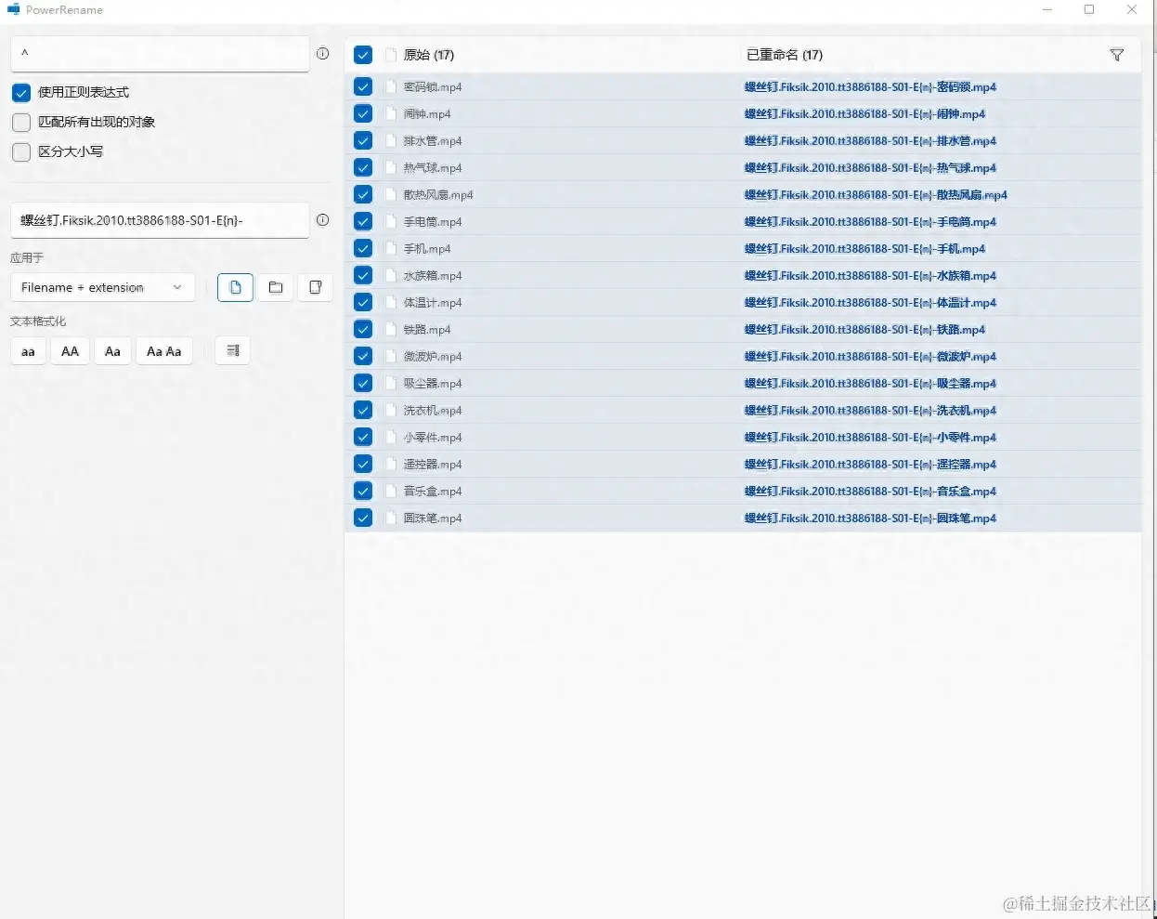Viewport: 1157px width, 919px height.
Task: Click 已重命名 (17) column header
Action: (x=785, y=55)
